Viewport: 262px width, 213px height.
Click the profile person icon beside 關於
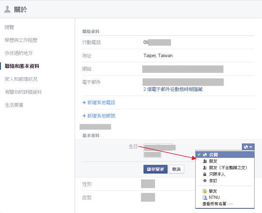[7, 9]
